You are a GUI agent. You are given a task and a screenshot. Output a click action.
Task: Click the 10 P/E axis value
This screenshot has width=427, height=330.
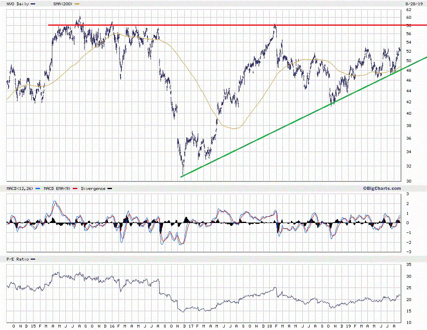[x=409, y=322]
